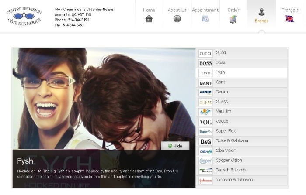The height and width of the screenshot is (195, 306).
Task: Select the Maui Jim brand
Action: coord(223,112)
